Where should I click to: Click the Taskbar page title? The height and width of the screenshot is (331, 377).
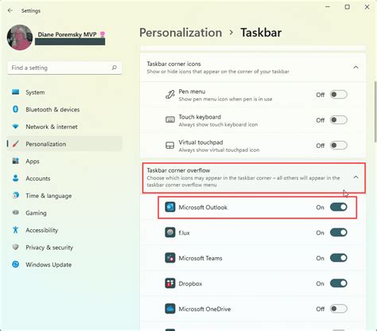(261, 33)
